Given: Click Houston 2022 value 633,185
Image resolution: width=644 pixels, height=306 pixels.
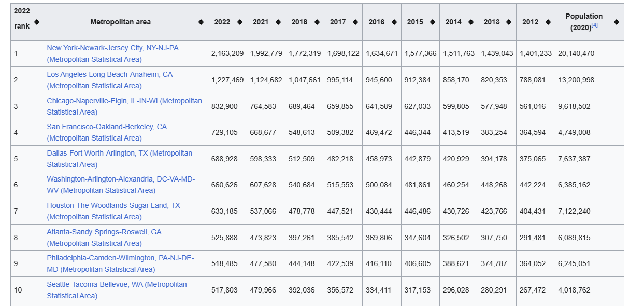Looking at the screenshot, I should [x=225, y=211].
